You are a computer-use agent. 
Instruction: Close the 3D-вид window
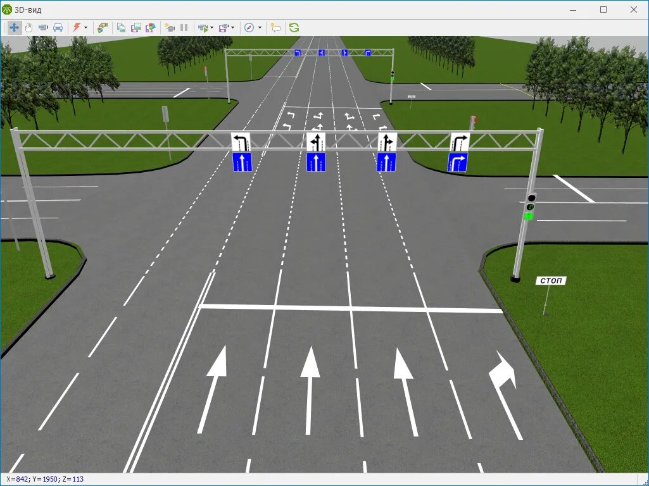coord(634,9)
